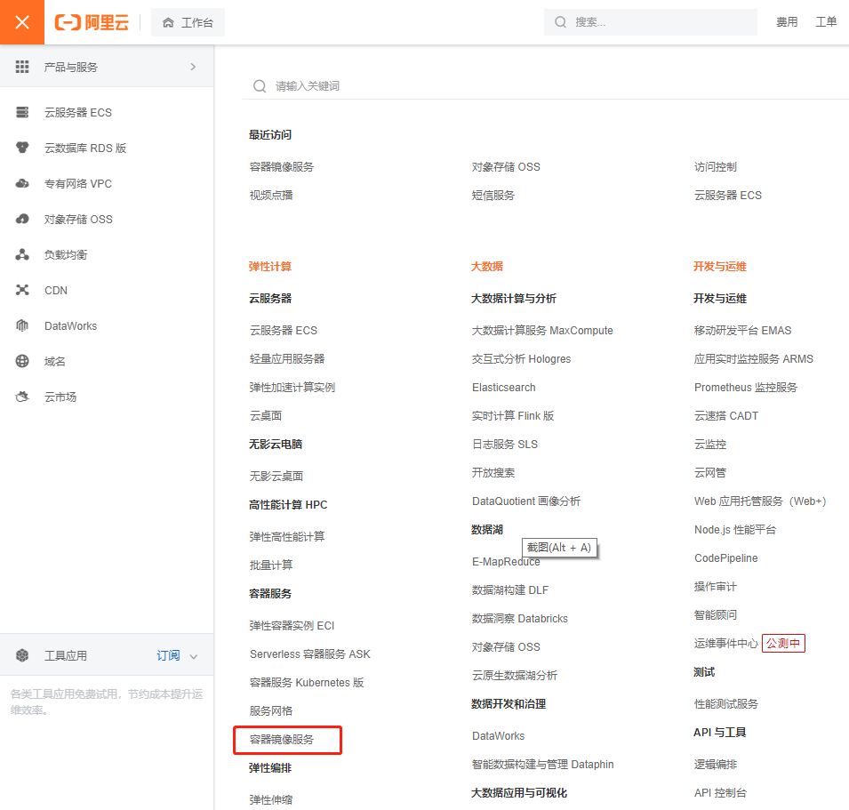Select Elasticsearch

coord(503,387)
